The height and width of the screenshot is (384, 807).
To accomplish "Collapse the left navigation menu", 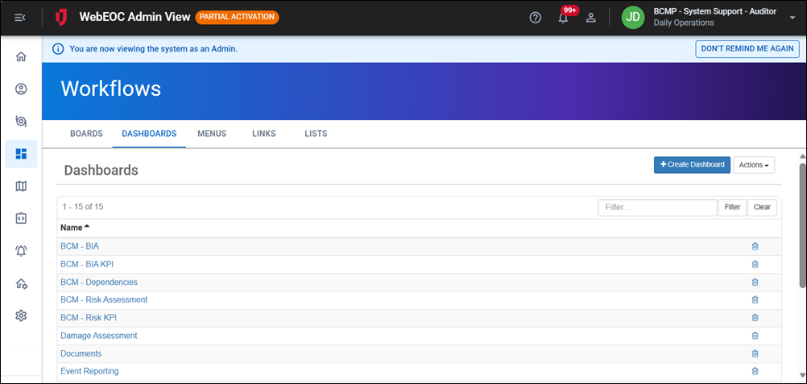I will [x=20, y=18].
